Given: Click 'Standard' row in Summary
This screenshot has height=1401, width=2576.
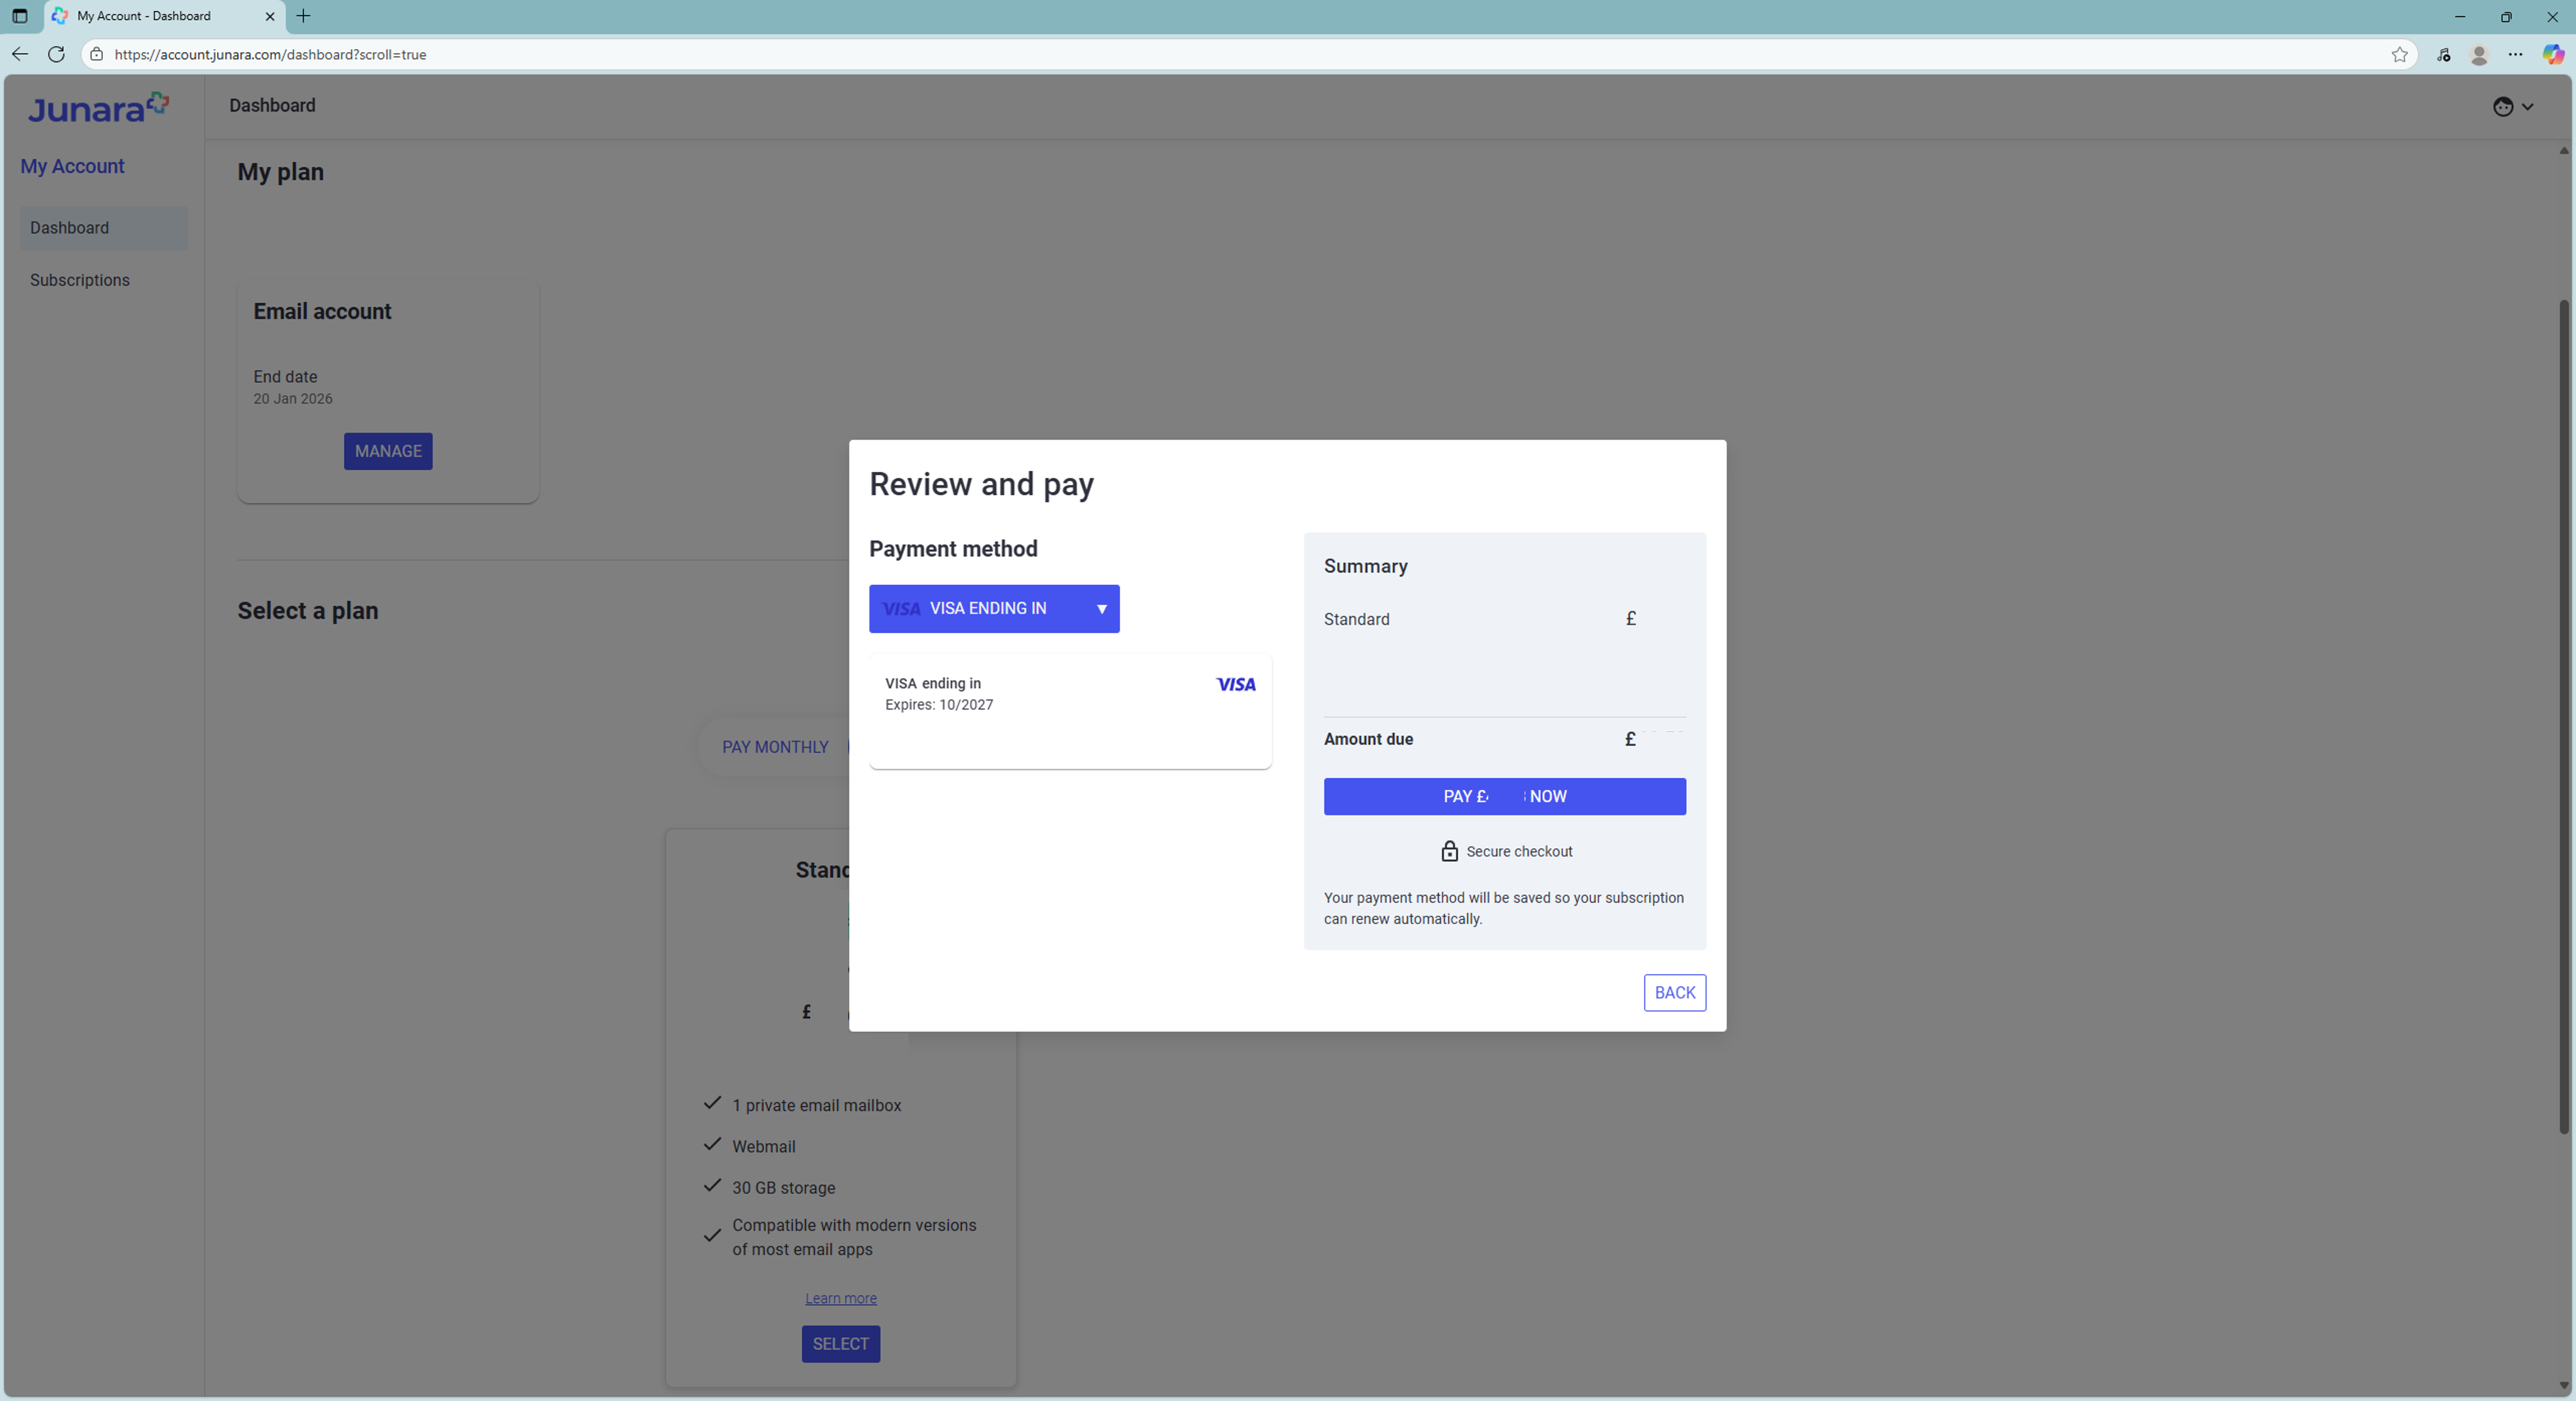Looking at the screenshot, I should click(1504, 619).
